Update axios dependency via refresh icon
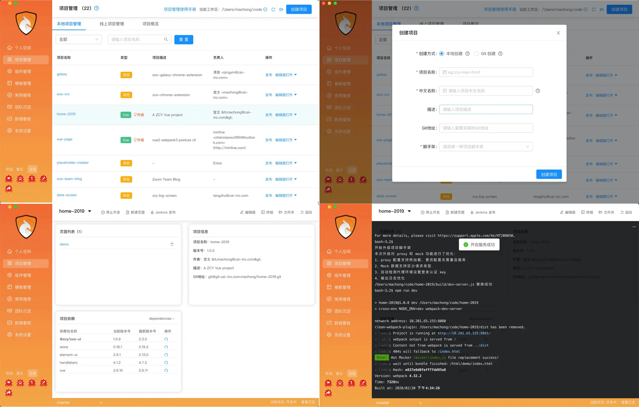 click(166, 347)
